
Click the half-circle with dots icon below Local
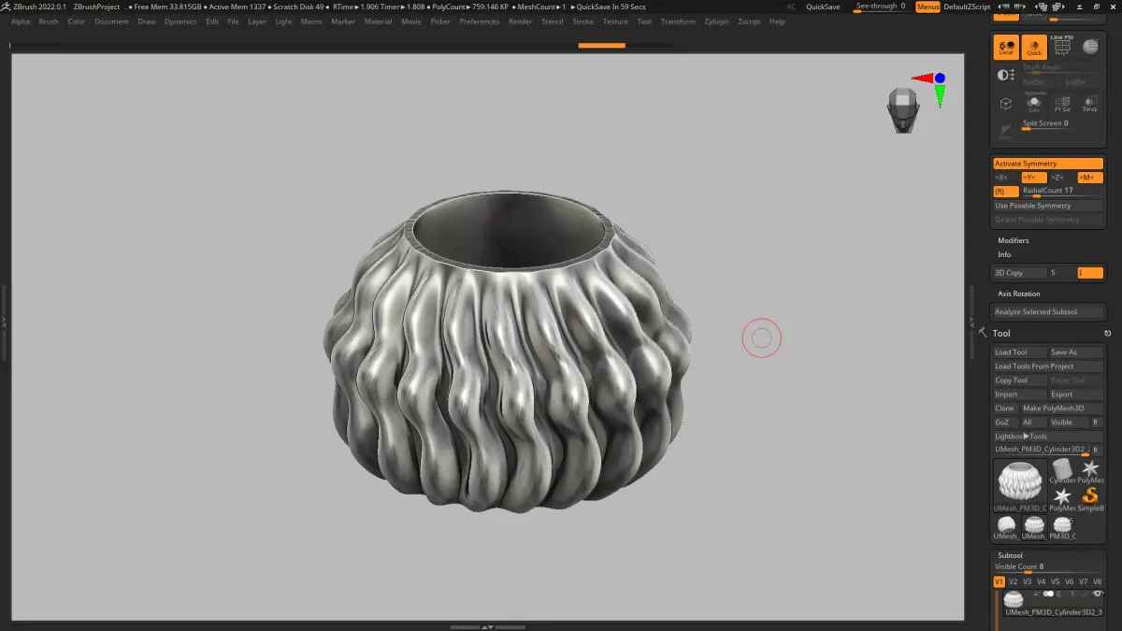click(x=1006, y=75)
